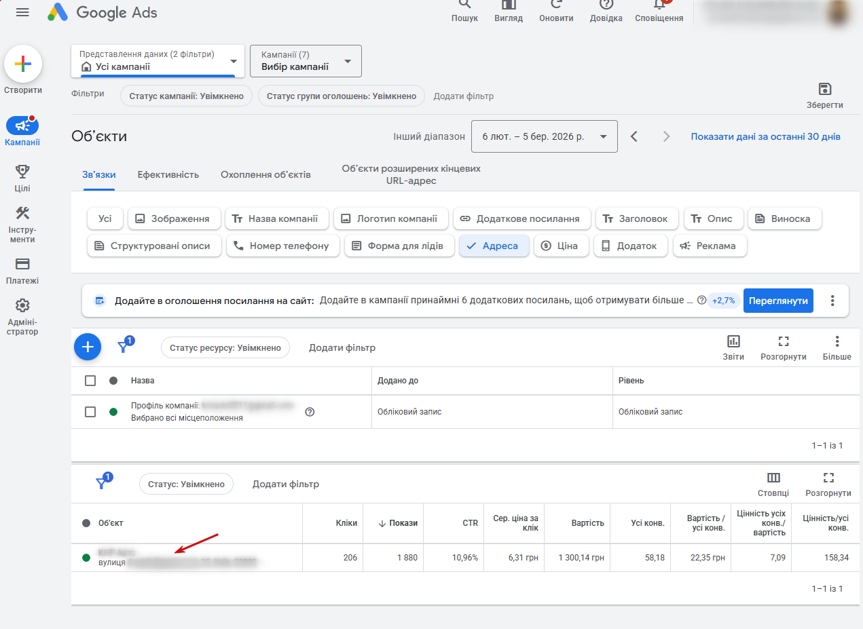The width and height of the screenshot is (863, 629).
Task: Click Додати фільтр beside Статус: Увімкнено
Action: pyautogui.click(x=286, y=484)
